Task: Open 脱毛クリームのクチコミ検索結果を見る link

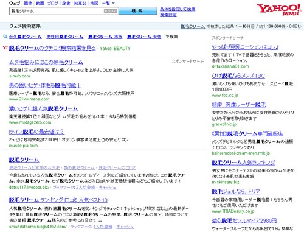Action: (52, 48)
